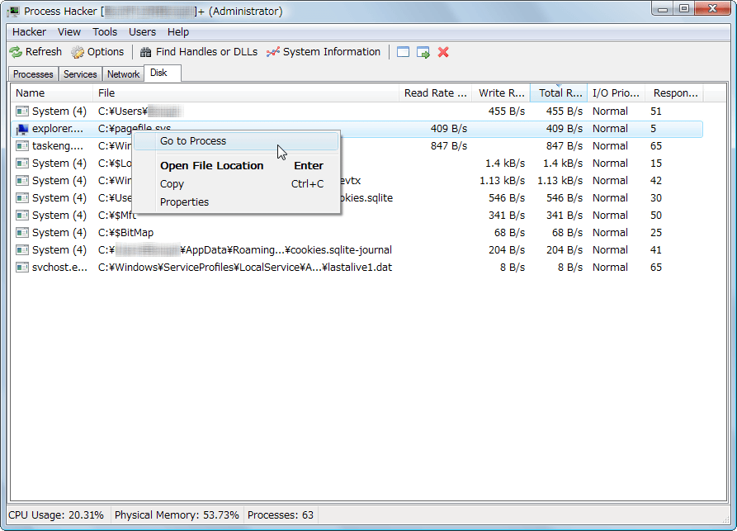
Task: Sort by the Response column header
Action: tap(674, 93)
